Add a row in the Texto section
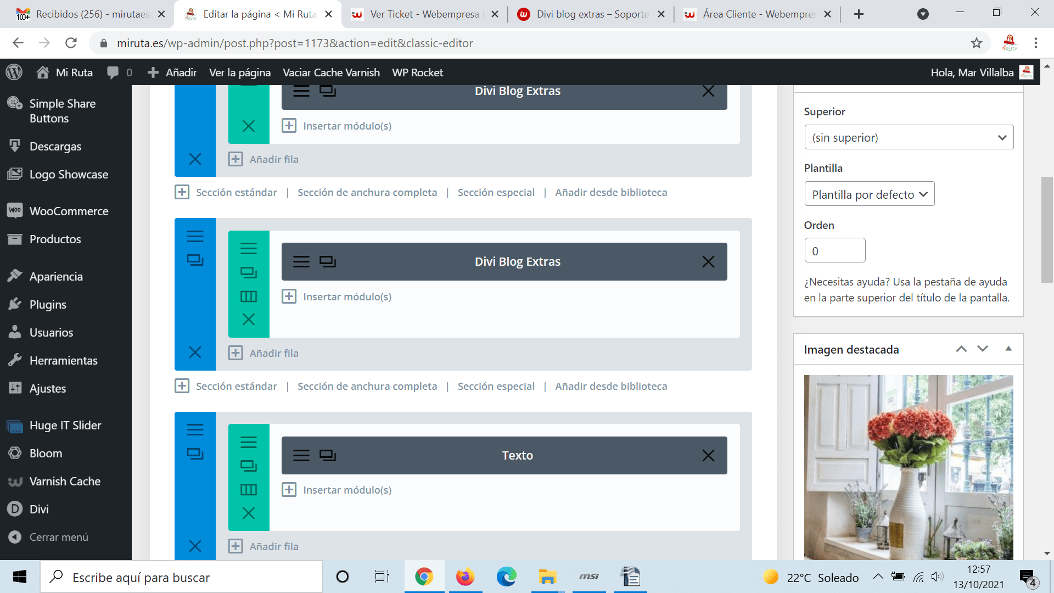Image resolution: width=1054 pixels, height=593 pixels. (x=263, y=547)
